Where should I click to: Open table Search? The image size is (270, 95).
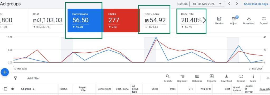tap(167, 78)
